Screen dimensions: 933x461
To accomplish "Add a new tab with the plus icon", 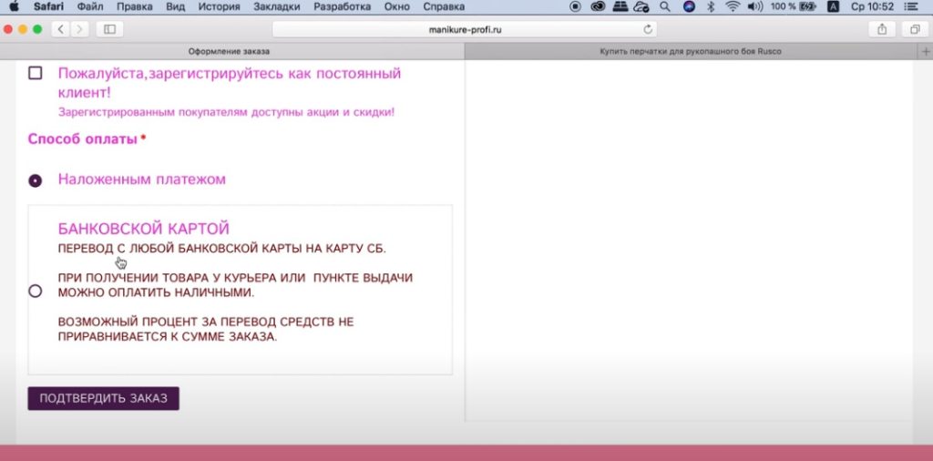I will click(926, 52).
